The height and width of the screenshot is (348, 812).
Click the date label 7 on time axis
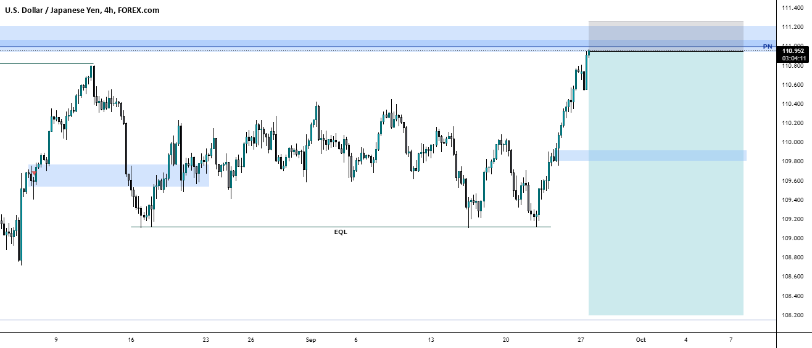[x=731, y=340]
